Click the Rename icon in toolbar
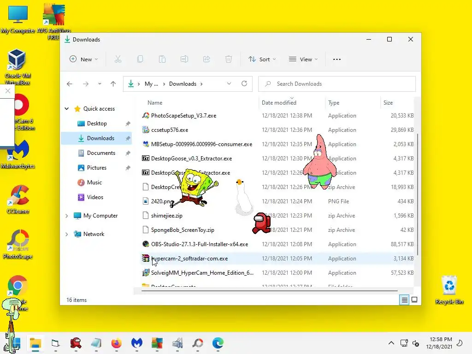The image size is (472, 354). (x=184, y=59)
